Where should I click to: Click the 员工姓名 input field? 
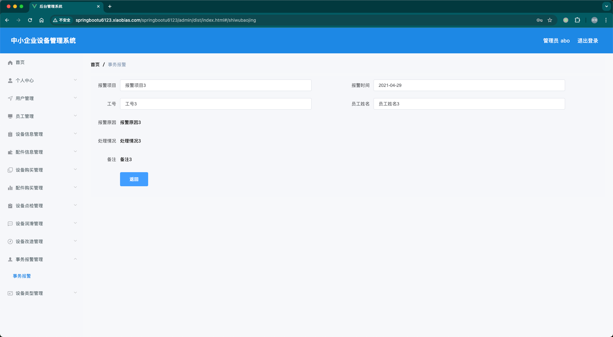[x=469, y=104]
